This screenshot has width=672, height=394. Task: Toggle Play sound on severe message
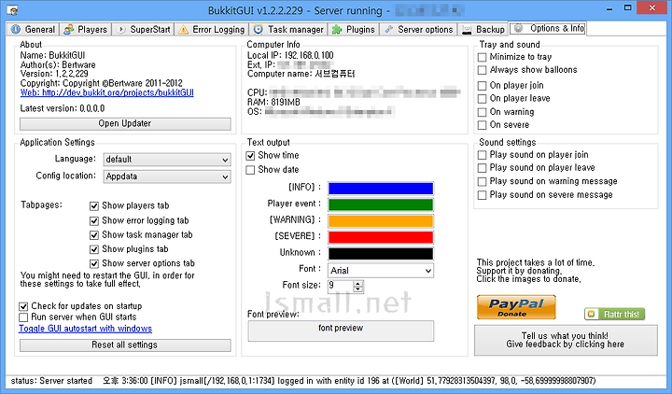click(483, 195)
